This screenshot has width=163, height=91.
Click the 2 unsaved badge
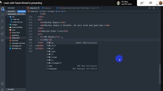click(22, 11)
